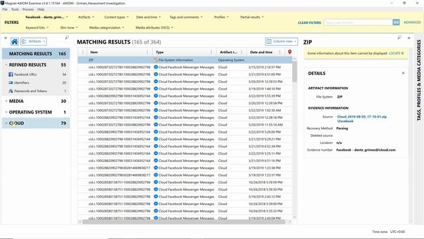Open the Media categorization filter dropdown
The image size is (424, 239).
point(107,28)
